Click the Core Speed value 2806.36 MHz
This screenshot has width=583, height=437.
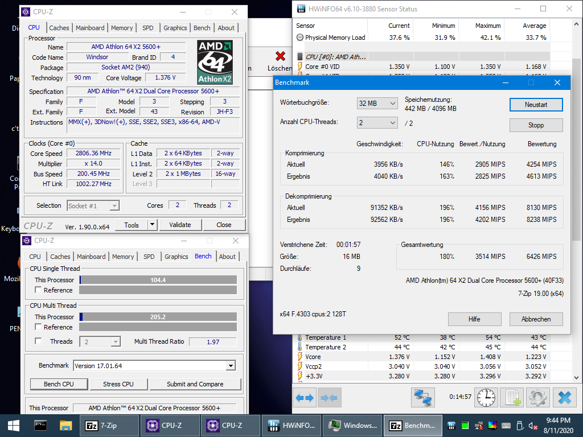(93, 153)
